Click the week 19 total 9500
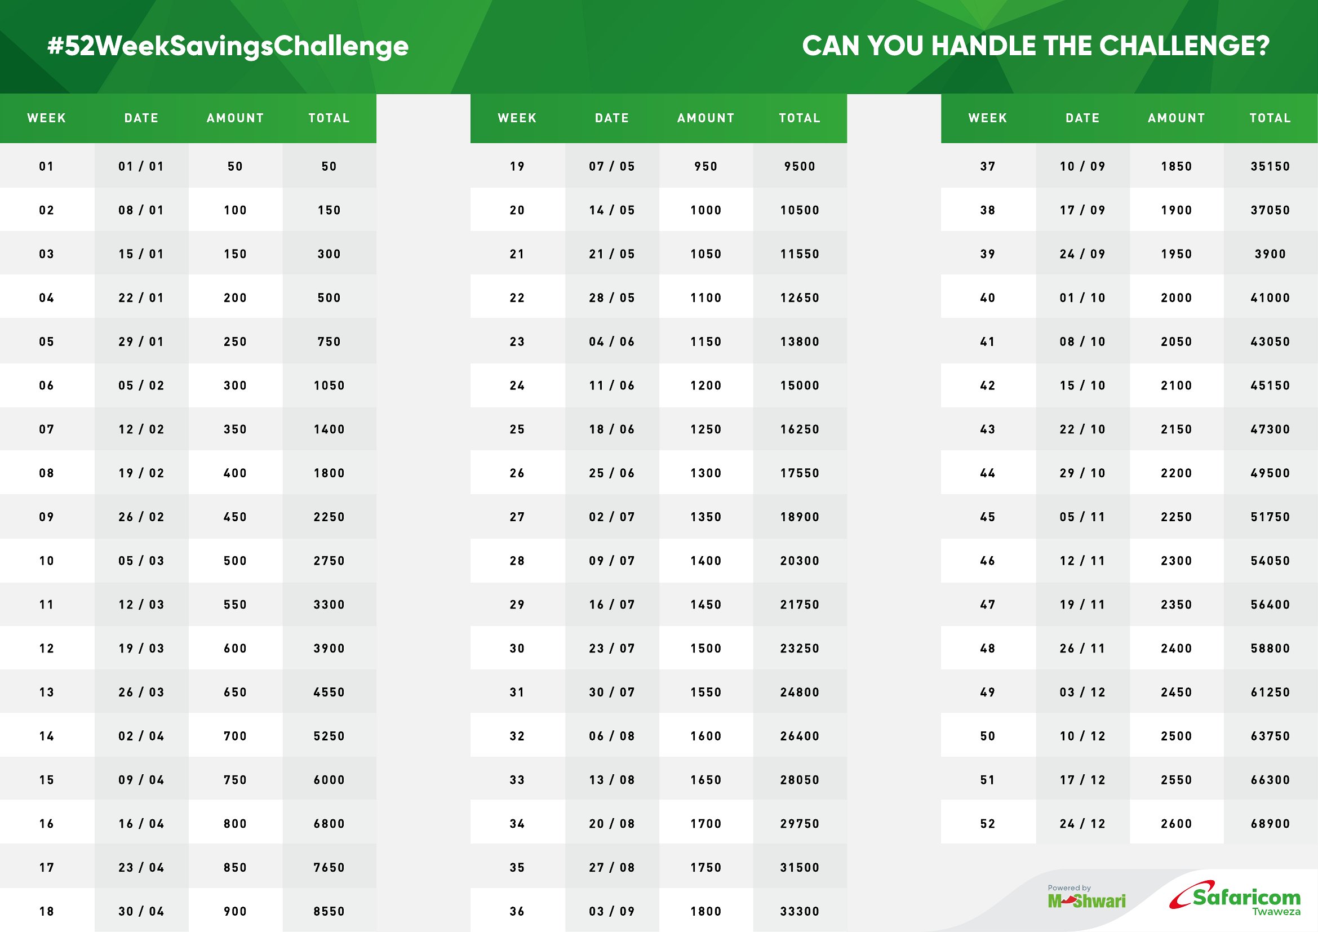This screenshot has height=932, width=1318. tap(800, 166)
